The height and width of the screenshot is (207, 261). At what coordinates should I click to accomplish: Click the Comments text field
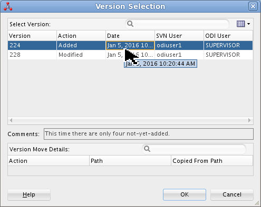[x=149, y=134]
